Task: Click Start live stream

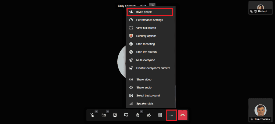Action: [150, 52]
